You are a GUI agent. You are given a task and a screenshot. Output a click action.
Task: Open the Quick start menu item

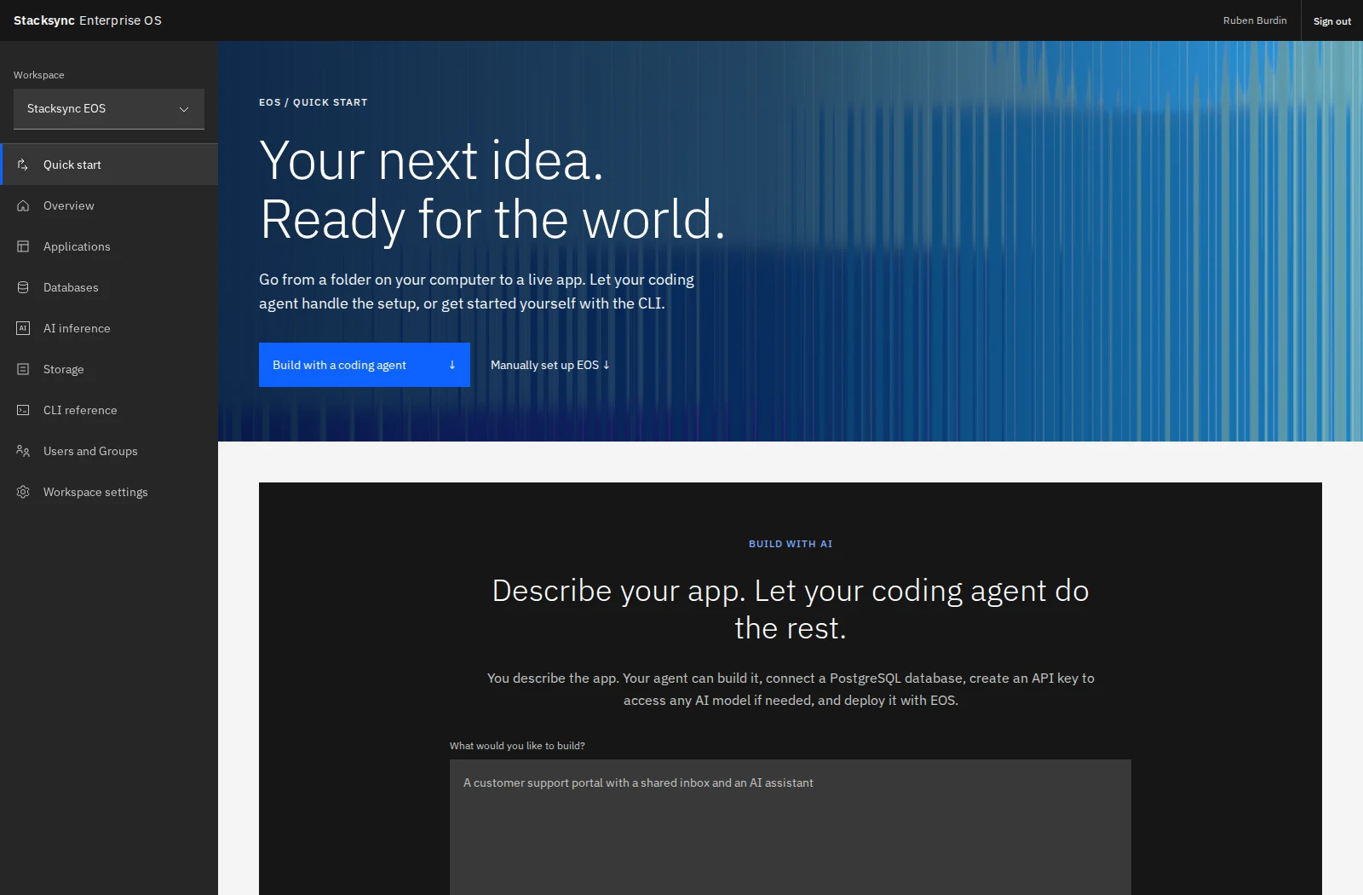tap(109, 165)
